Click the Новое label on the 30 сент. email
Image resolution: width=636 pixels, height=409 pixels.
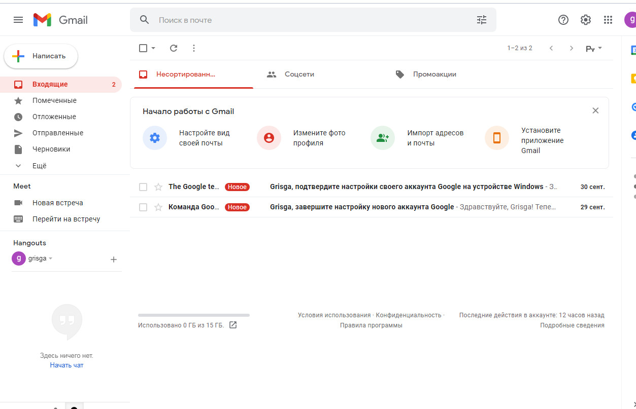click(x=237, y=187)
